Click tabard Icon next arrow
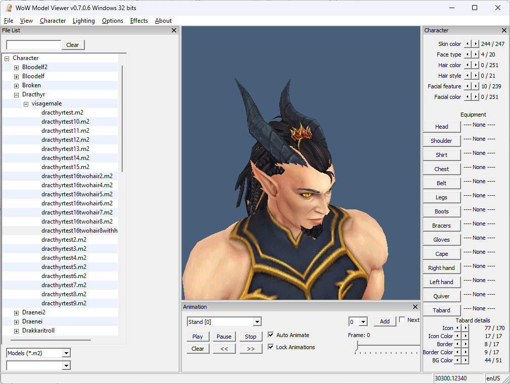The width and height of the screenshot is (510, 384). [466, 328]
